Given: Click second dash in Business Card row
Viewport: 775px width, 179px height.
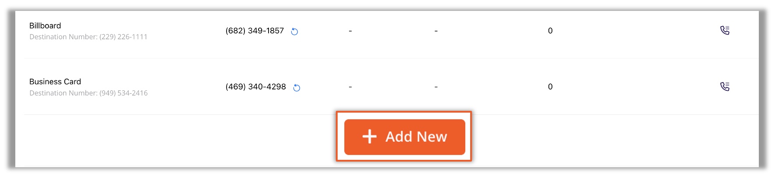Looking at the screenshot, I should (436, 87).
